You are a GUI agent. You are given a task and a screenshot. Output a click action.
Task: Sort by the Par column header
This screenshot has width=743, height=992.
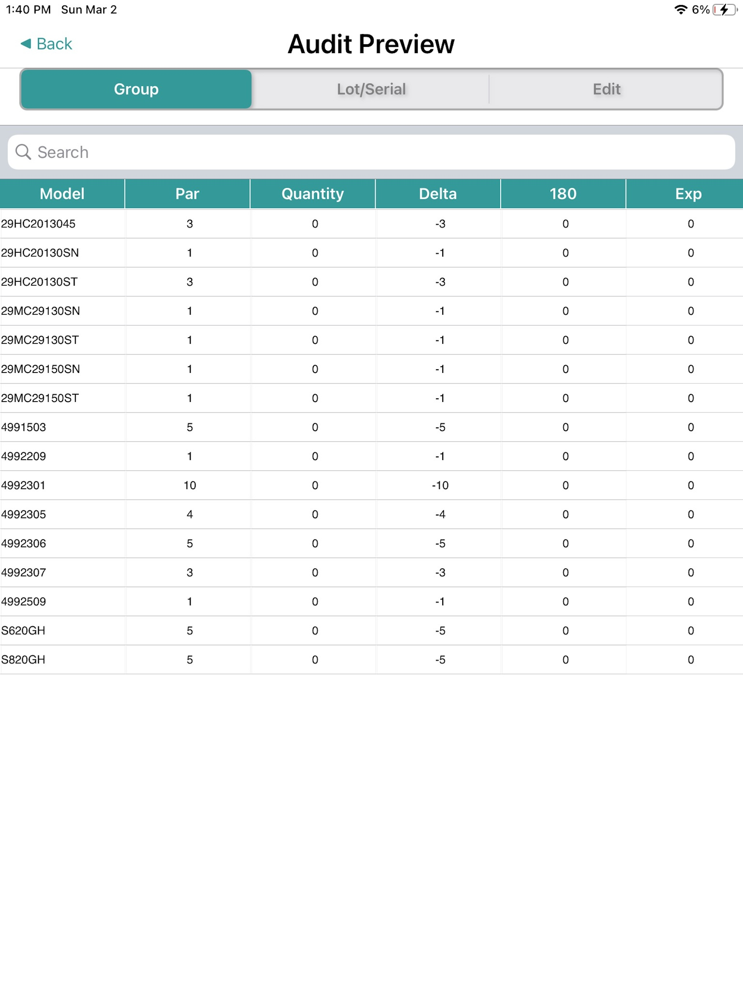click(x=187, y=194)
